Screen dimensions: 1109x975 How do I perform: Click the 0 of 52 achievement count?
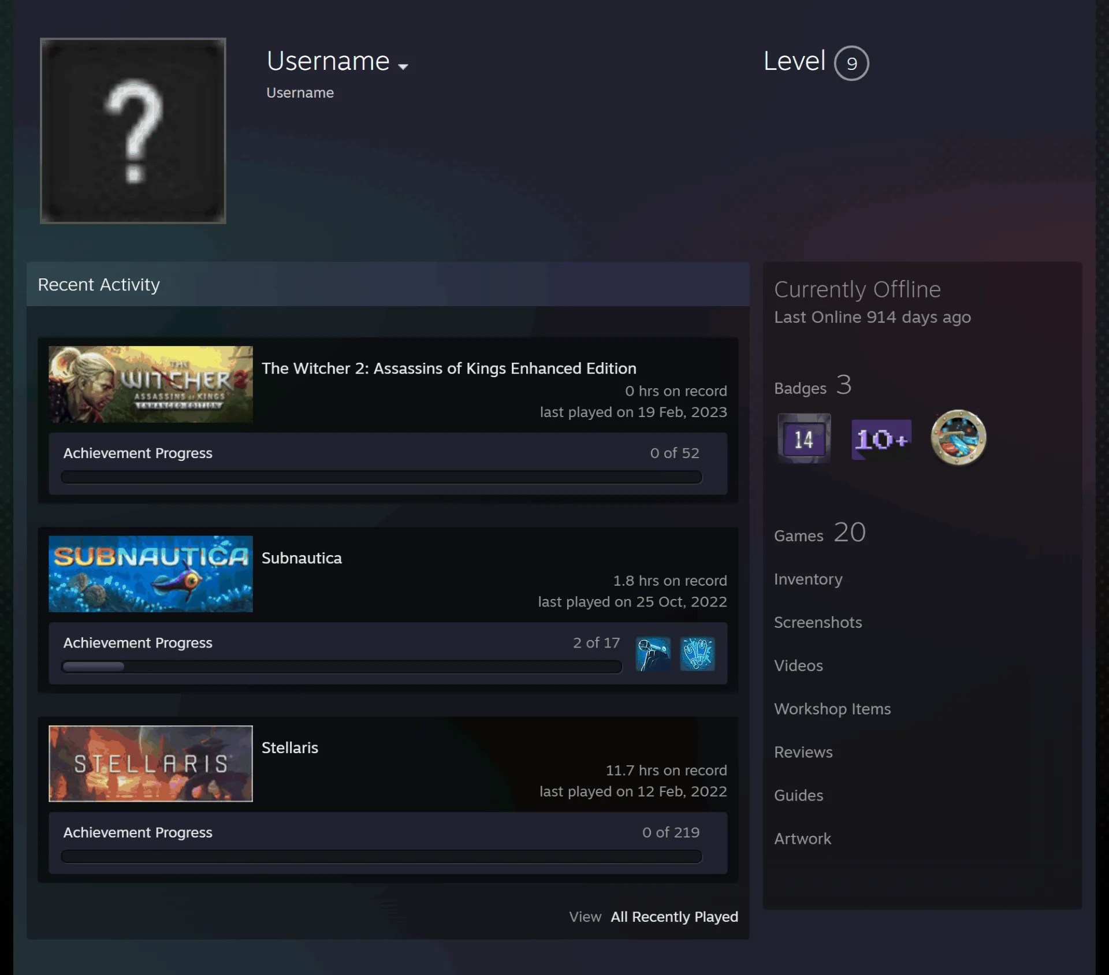pos(675,453)
